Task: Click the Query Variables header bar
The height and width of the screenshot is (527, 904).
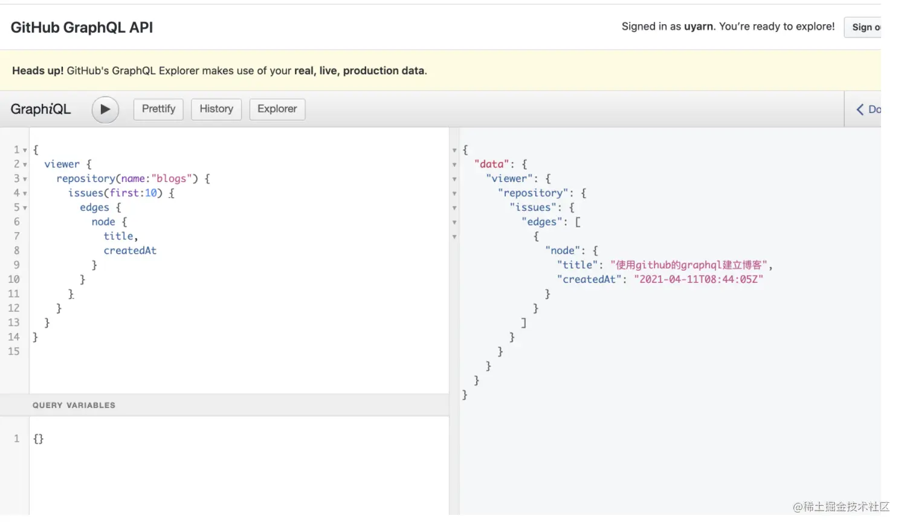Action: [224, 406]
